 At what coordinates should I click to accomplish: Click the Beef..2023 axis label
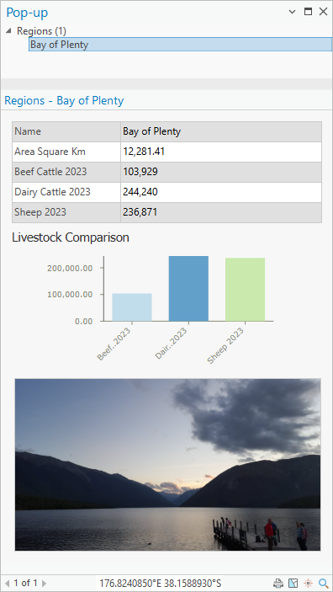(114, 344)
